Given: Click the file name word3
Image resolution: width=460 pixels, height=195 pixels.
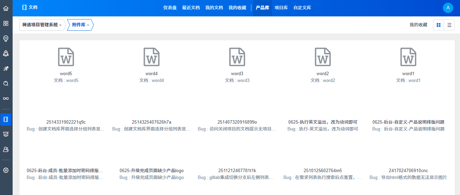Looking at the screenshot, I should [237, 73].
